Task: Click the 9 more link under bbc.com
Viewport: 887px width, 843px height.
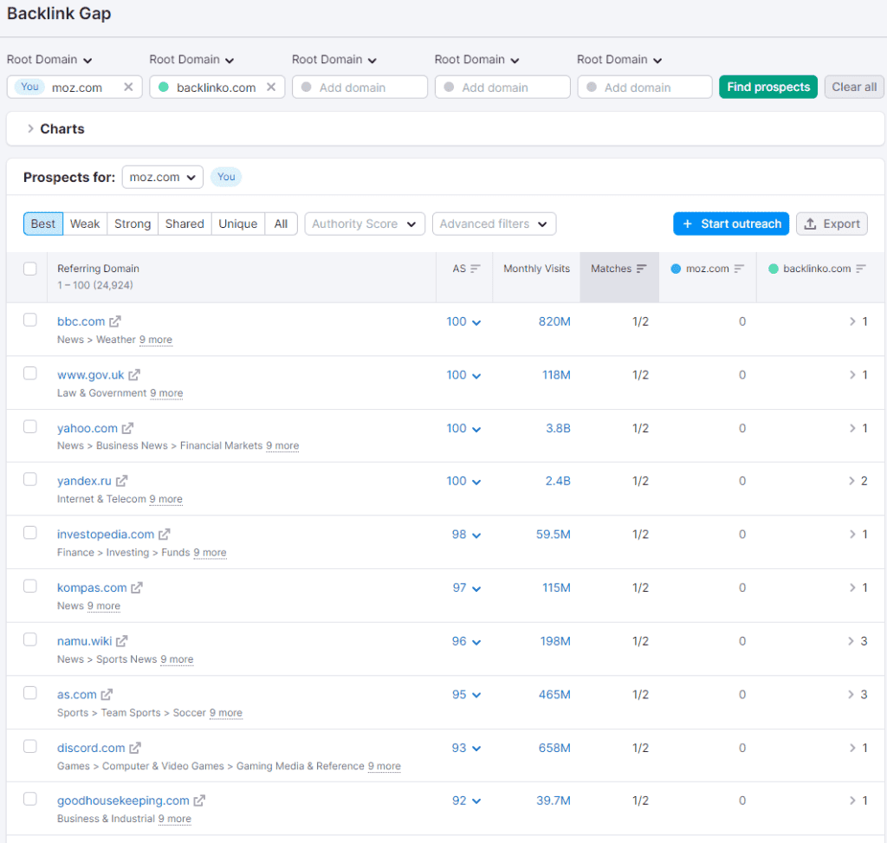Action: tap(156, 340)
